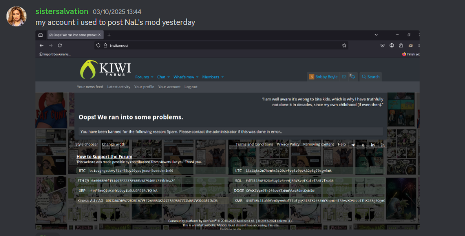465x236 pixels.
Task: Select the 'Oops! We ran into some problems' tab
Action: click(75, 35)
